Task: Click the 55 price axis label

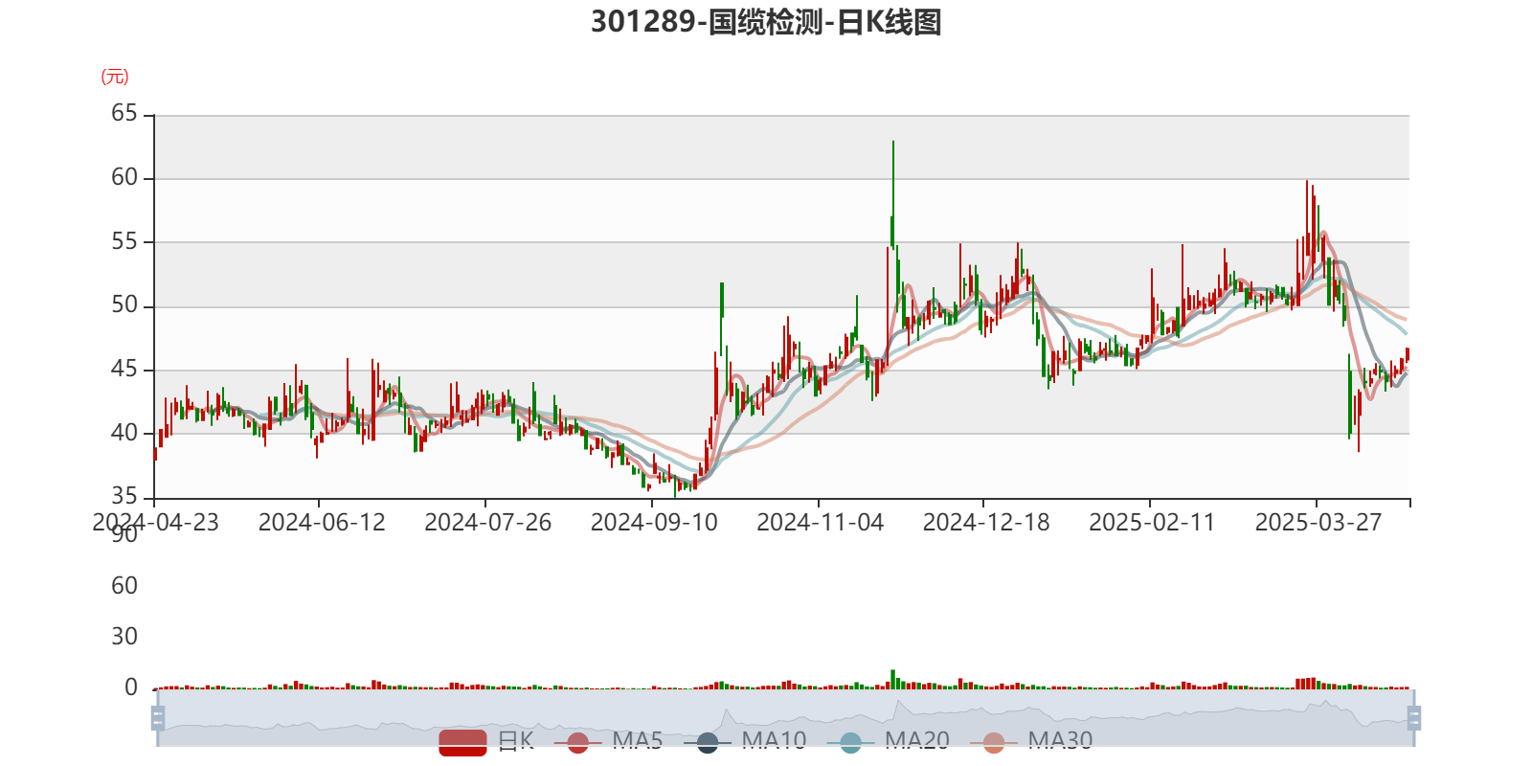Action: tap(124, 241)
